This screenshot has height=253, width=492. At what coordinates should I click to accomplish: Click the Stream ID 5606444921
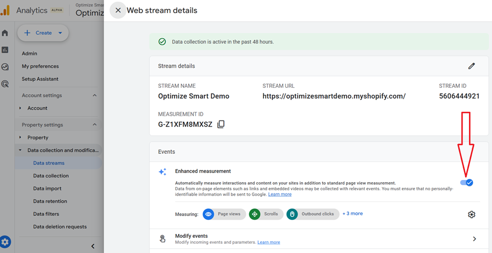(459, 96)
